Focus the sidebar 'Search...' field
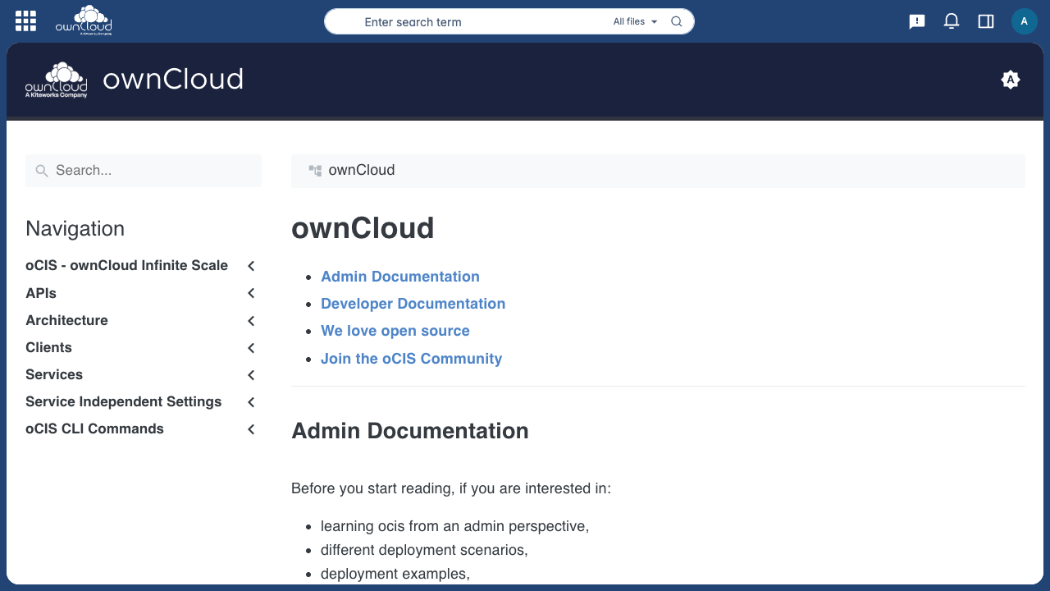 [x=144, y=171]
